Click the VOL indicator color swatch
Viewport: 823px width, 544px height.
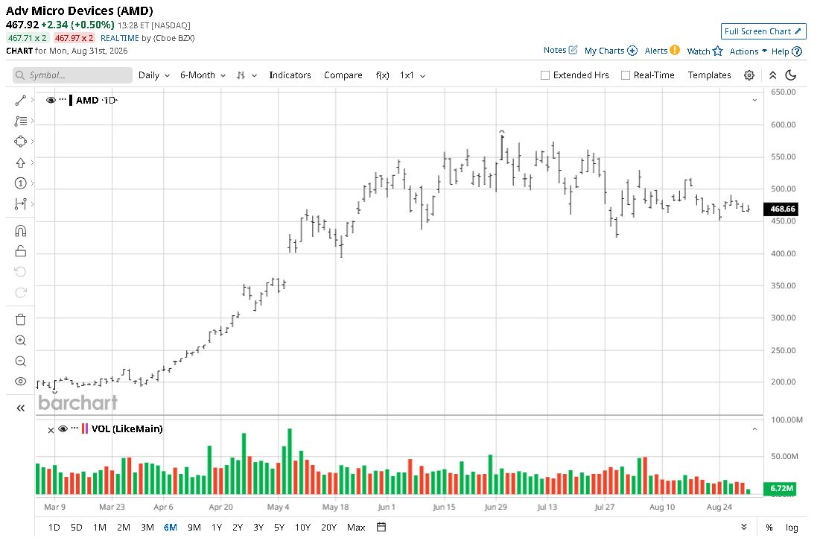pyautogui.click(x=85, y=429)
